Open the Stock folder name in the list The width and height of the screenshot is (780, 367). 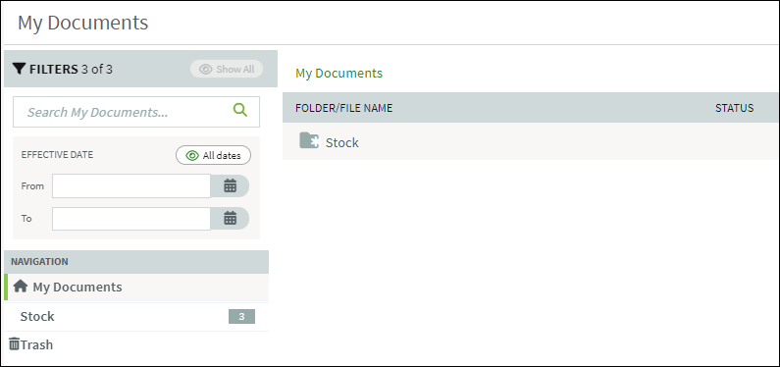click(x=342, y=142)
